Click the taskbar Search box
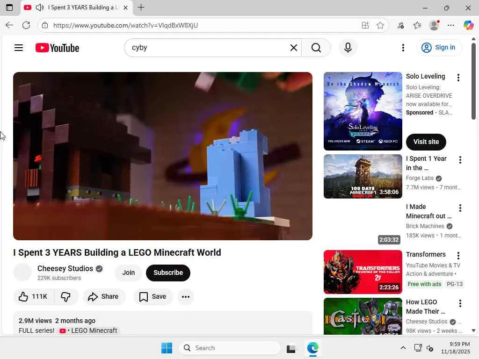The image size is (479, 359). click(229, 348)
